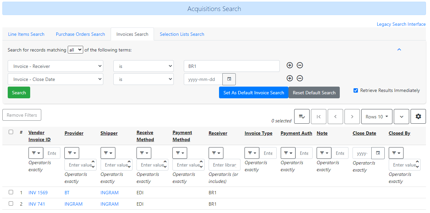Open the Close Date column calendar picker

tap(378, 153)
